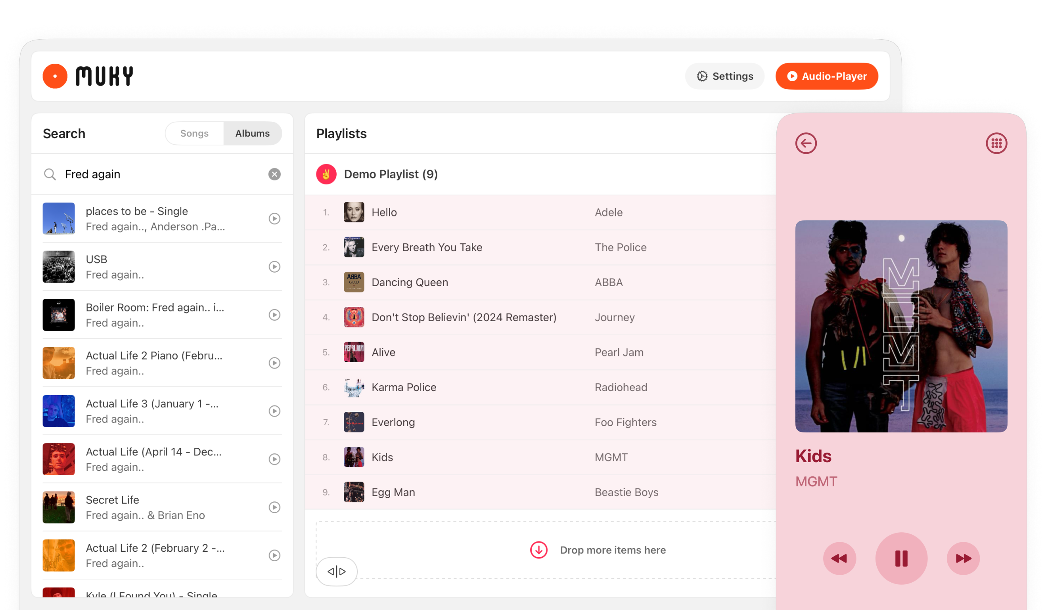
Task: Select places to be album cover thumbnail
Action: click(x=59, y=219)
